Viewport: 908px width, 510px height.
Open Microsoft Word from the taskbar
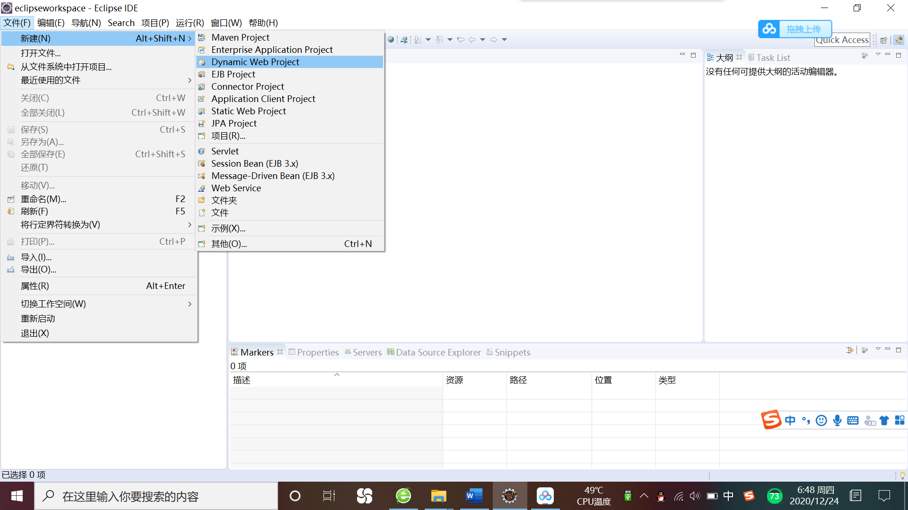[473, 496]
